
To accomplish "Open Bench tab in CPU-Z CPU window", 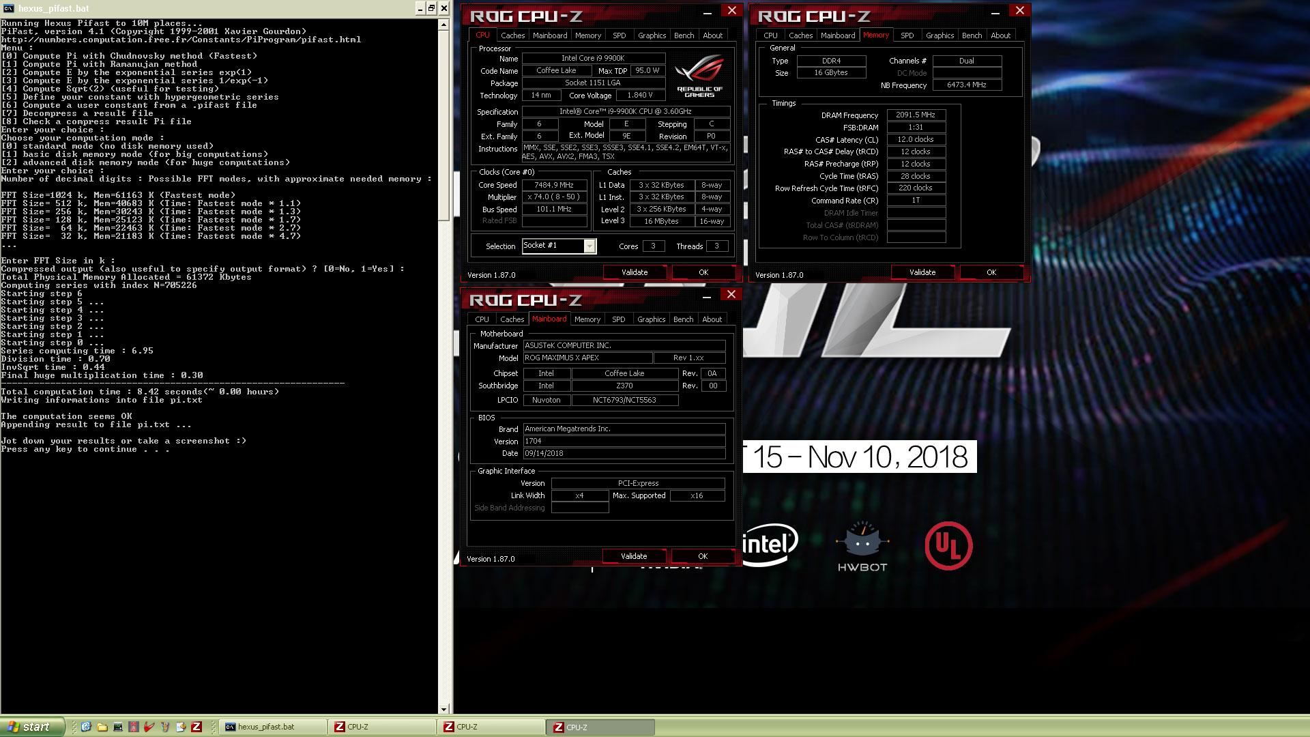I will [684, 35].
